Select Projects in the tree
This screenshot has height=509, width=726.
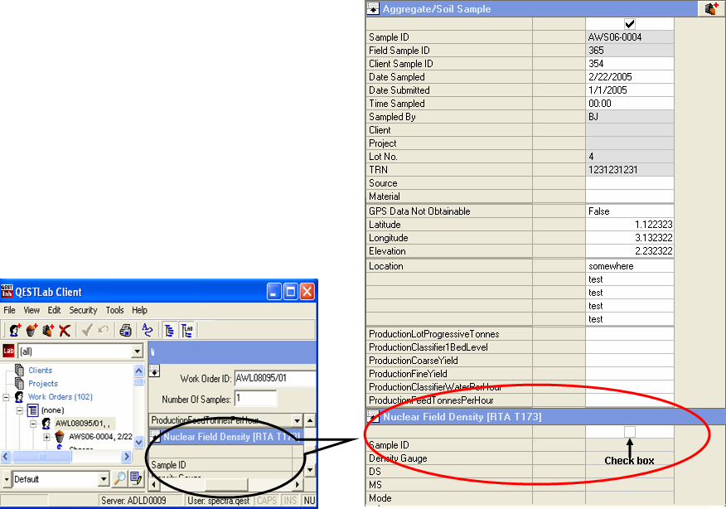click(43, 384)
